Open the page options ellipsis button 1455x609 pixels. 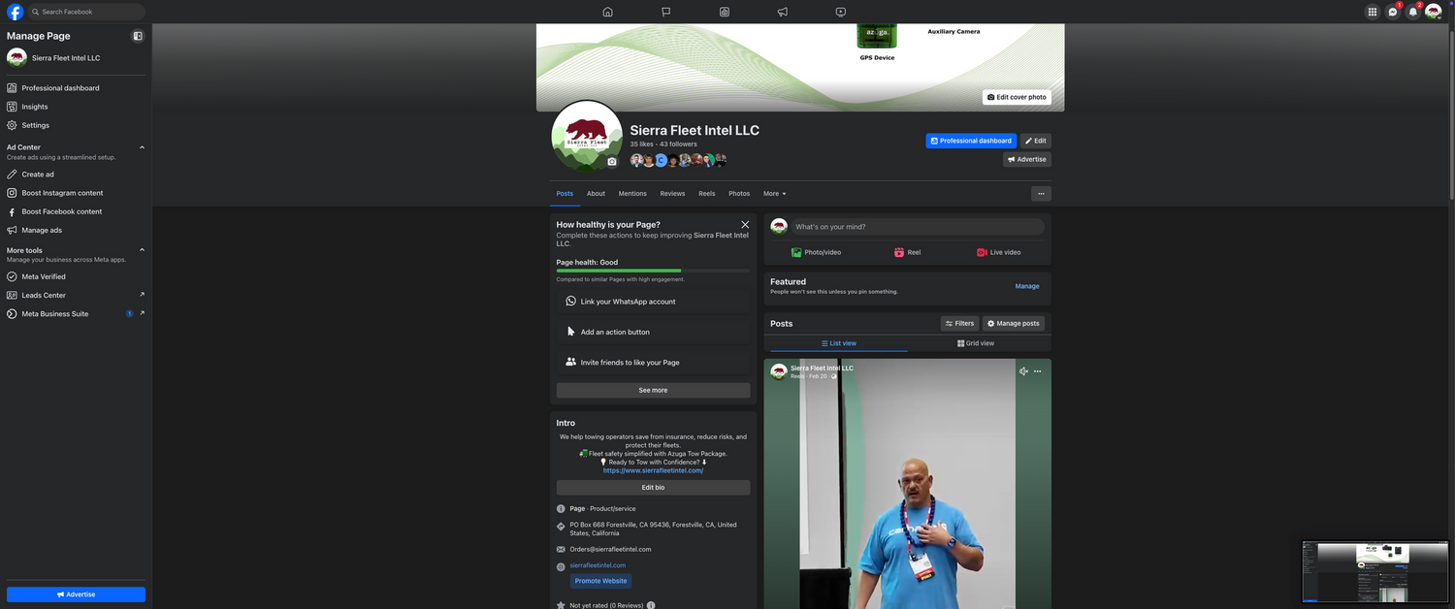pyautogui.click(x=1041, y=193)
